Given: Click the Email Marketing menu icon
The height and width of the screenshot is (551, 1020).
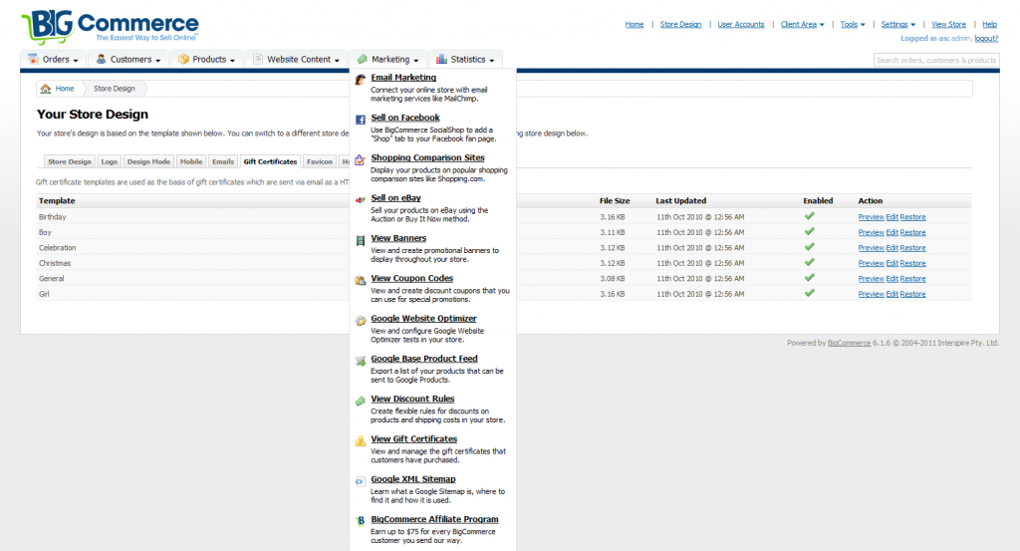Looking at the screenshot, I should (361, 79).
